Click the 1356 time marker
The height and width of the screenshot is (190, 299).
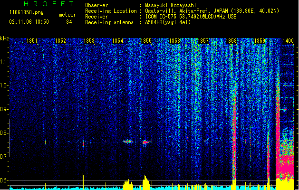174,41
